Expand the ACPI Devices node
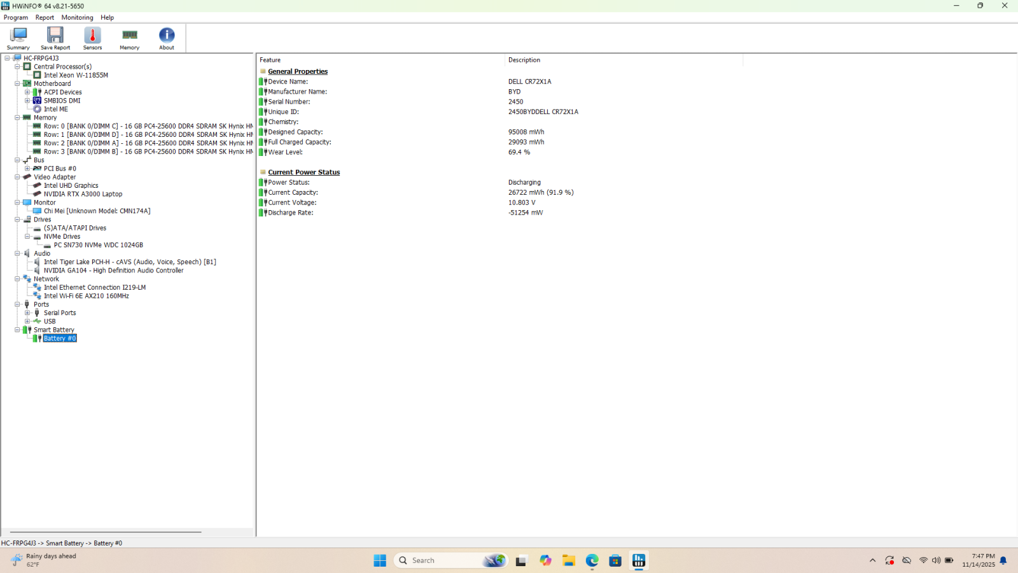The height and width of the screenshot is (573, 1018). click(x=27, y=92)
